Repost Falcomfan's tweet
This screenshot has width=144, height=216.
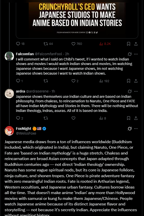point(46,81)
